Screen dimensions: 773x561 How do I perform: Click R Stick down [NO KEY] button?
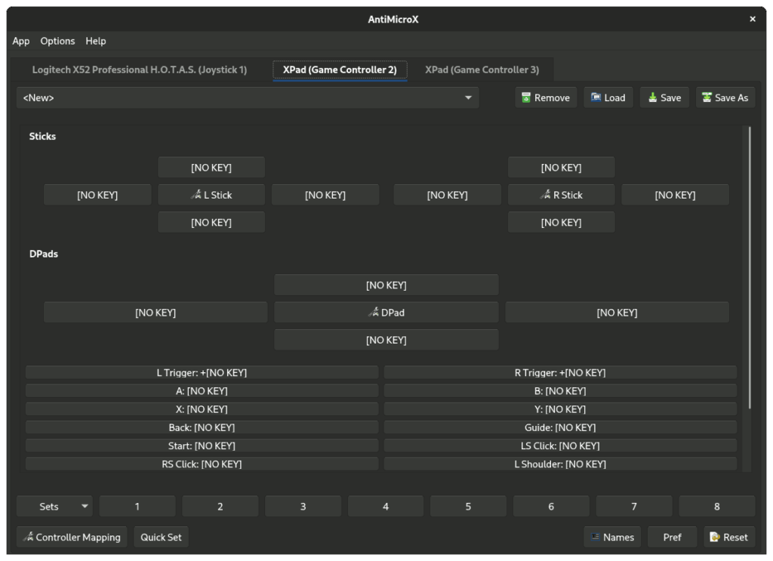point(561,222)
